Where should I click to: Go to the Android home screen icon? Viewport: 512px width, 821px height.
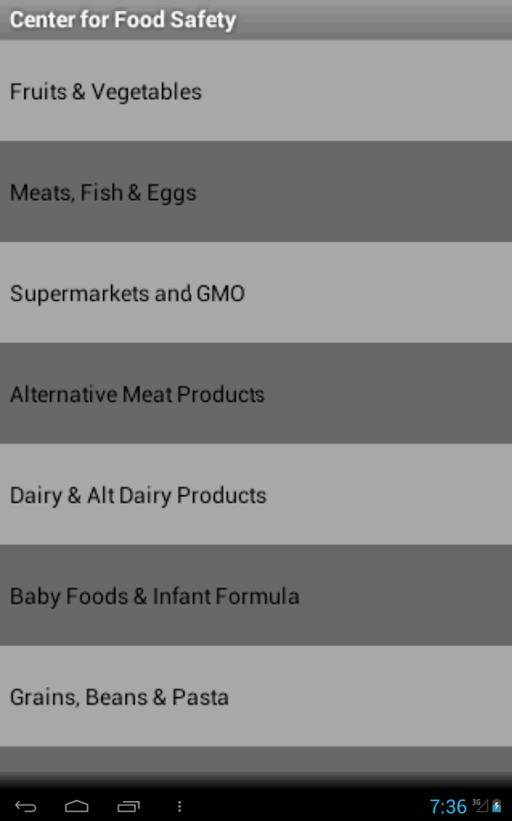point(77,806)
